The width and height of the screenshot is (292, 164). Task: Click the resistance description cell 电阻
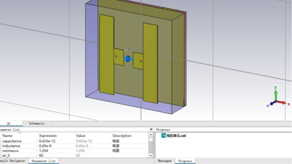[115, 151]
